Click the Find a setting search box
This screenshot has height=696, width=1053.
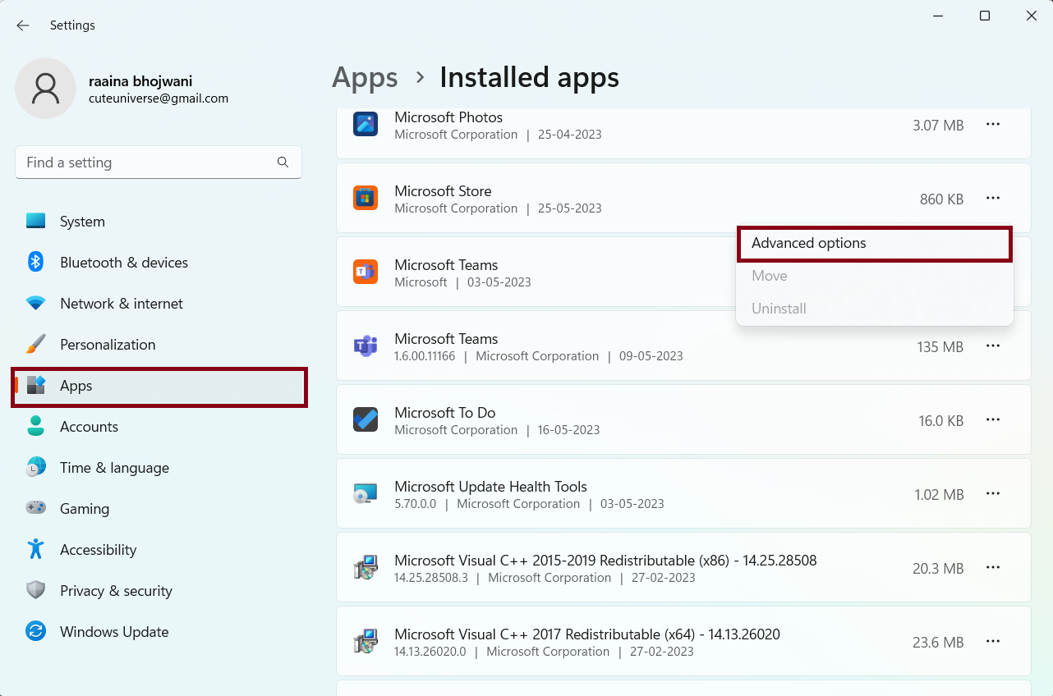coord(148,163)
